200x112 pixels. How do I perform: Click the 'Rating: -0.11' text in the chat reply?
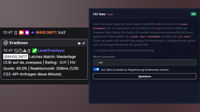point(56,63)
